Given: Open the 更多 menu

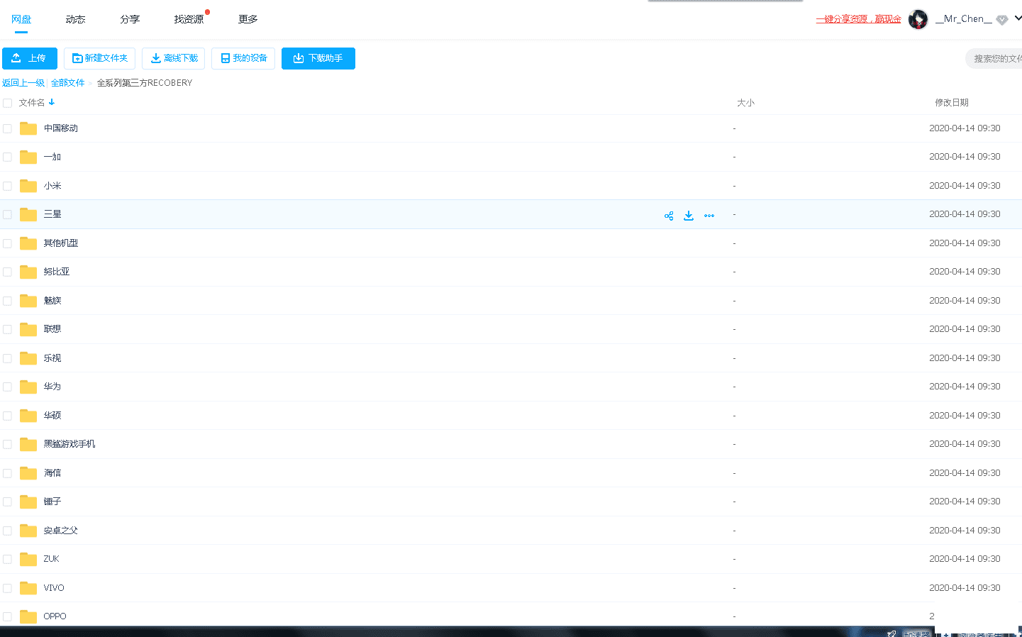Looking at the screenshot, I should (x=248, y=19).
